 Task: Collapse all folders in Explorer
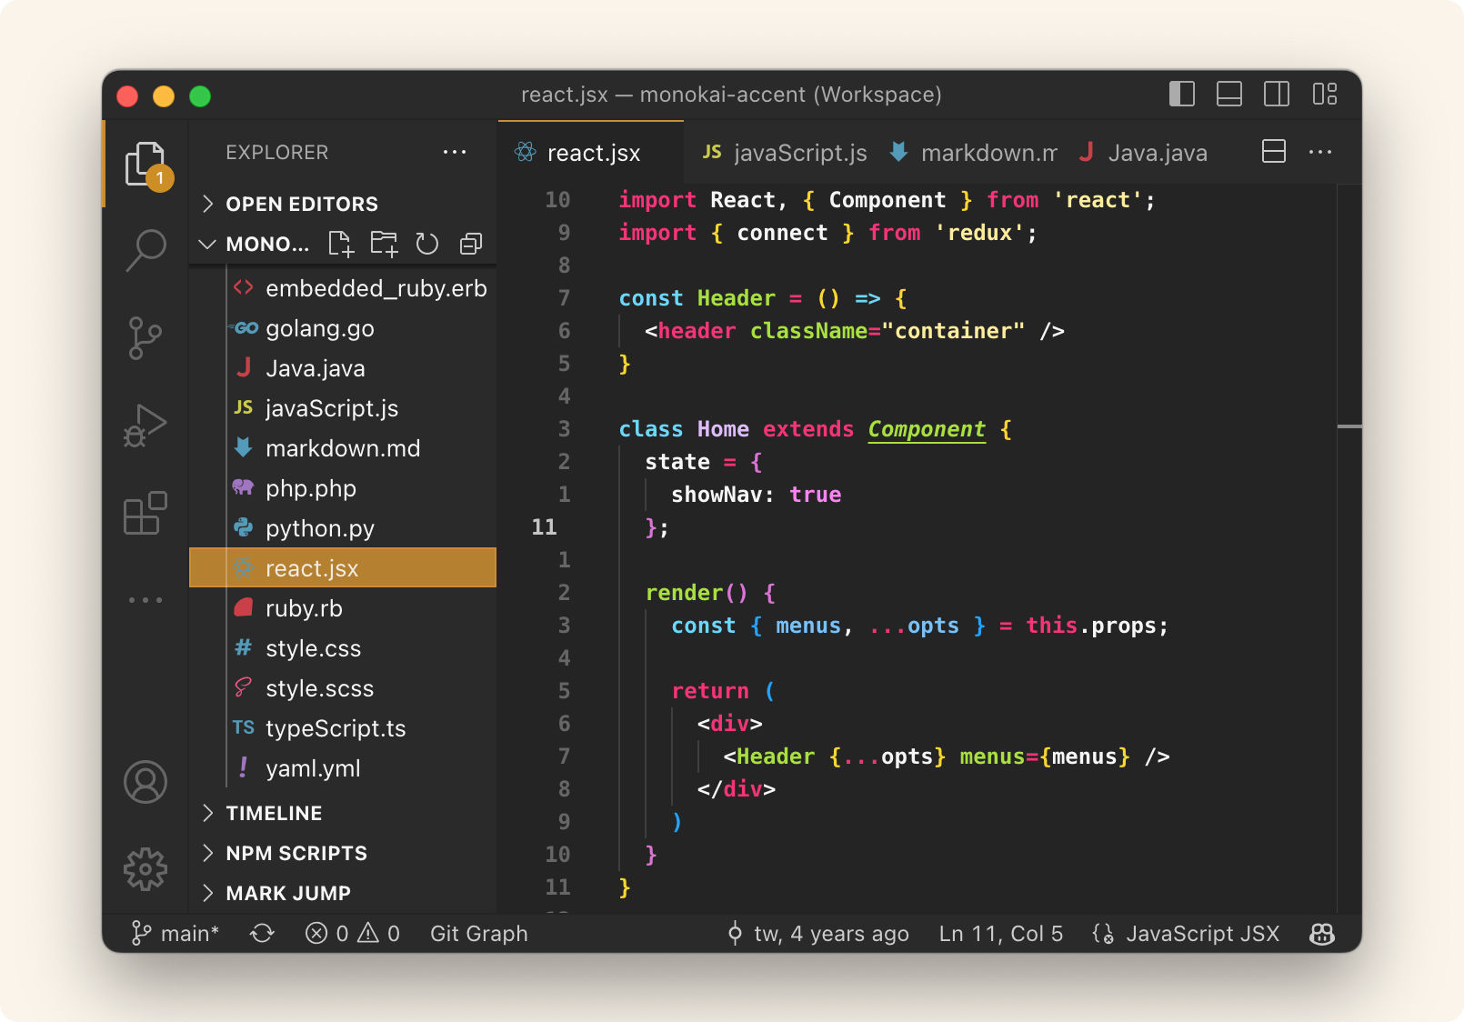tap(471, 244)
